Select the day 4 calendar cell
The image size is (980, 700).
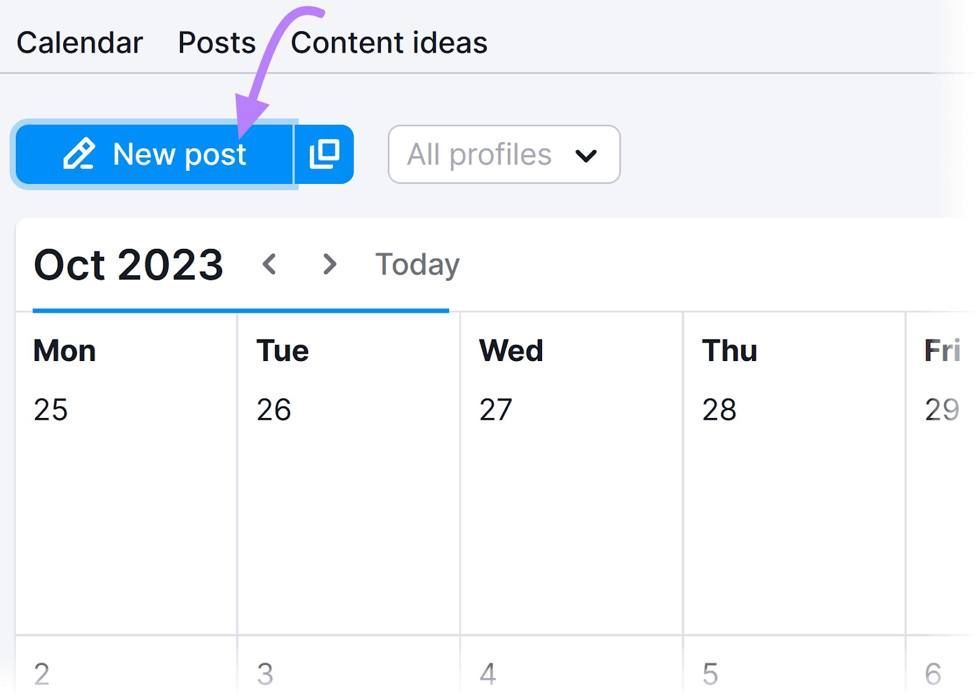click(x=571, y=668)
